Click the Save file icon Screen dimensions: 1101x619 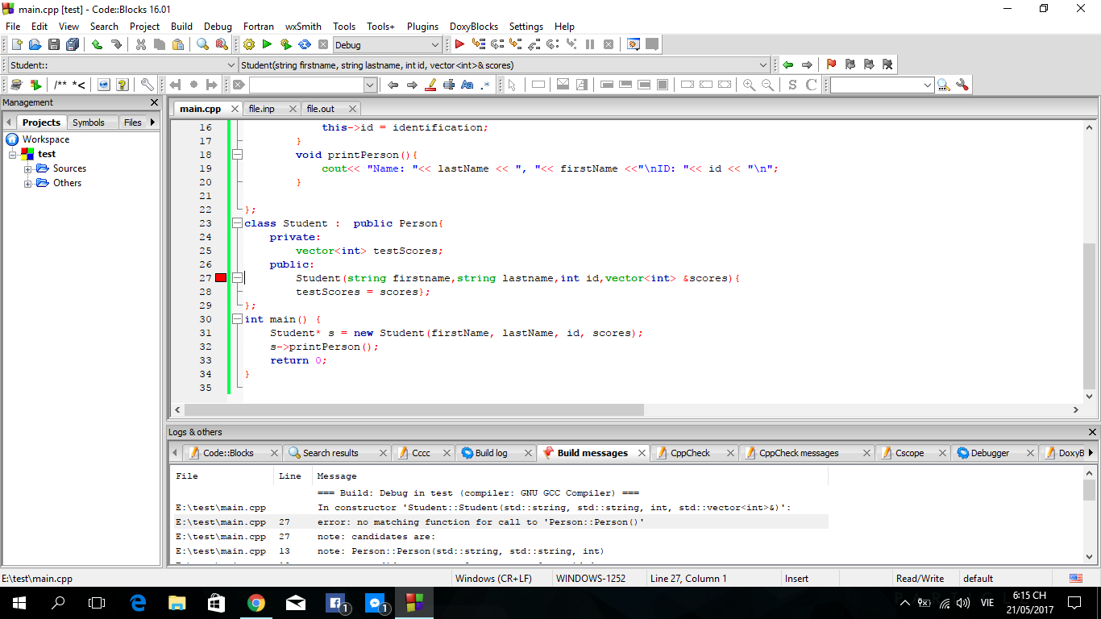pyautogui.click(x=54, y=45)
